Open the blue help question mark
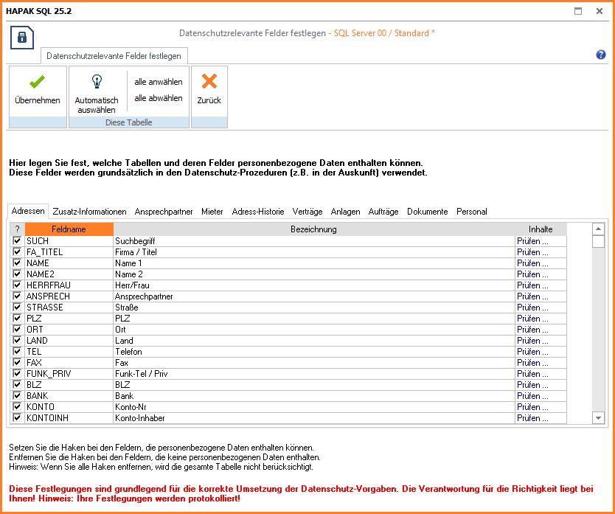This screenshot has height=514, width=615. coord(600,55)
